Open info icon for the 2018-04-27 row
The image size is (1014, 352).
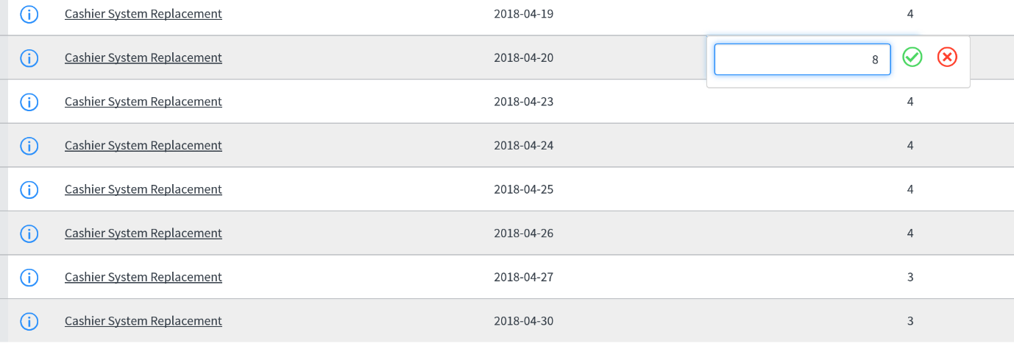[29, 278]
